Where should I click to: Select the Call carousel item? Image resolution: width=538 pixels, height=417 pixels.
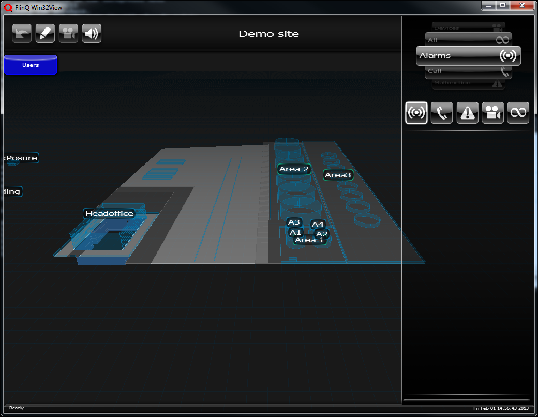pos(468,72)
